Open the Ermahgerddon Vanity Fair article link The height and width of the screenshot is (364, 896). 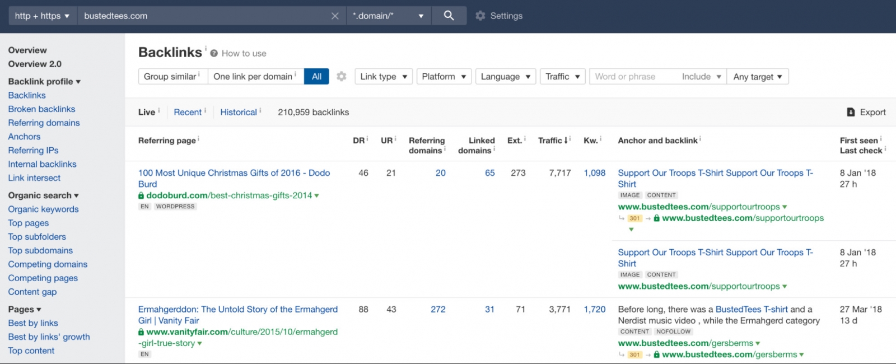[x=238, y=315]
